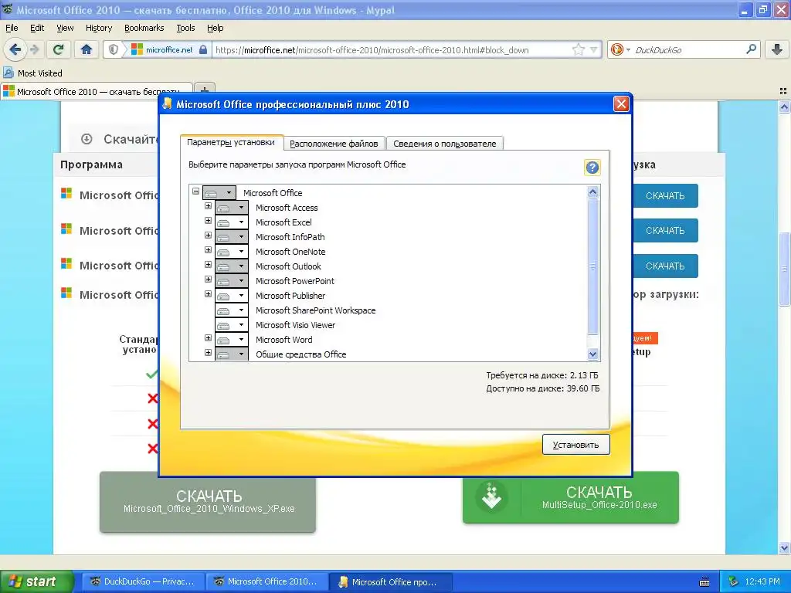Click the component list scroll down arrow

tap(592, 354)
